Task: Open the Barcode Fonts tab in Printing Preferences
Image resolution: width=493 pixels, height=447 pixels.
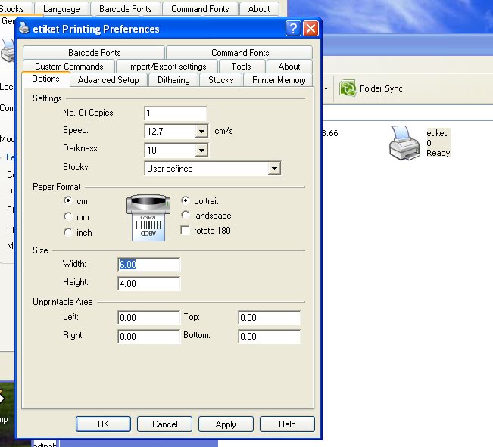Action: pyautogui.click(x=95, y=52)
